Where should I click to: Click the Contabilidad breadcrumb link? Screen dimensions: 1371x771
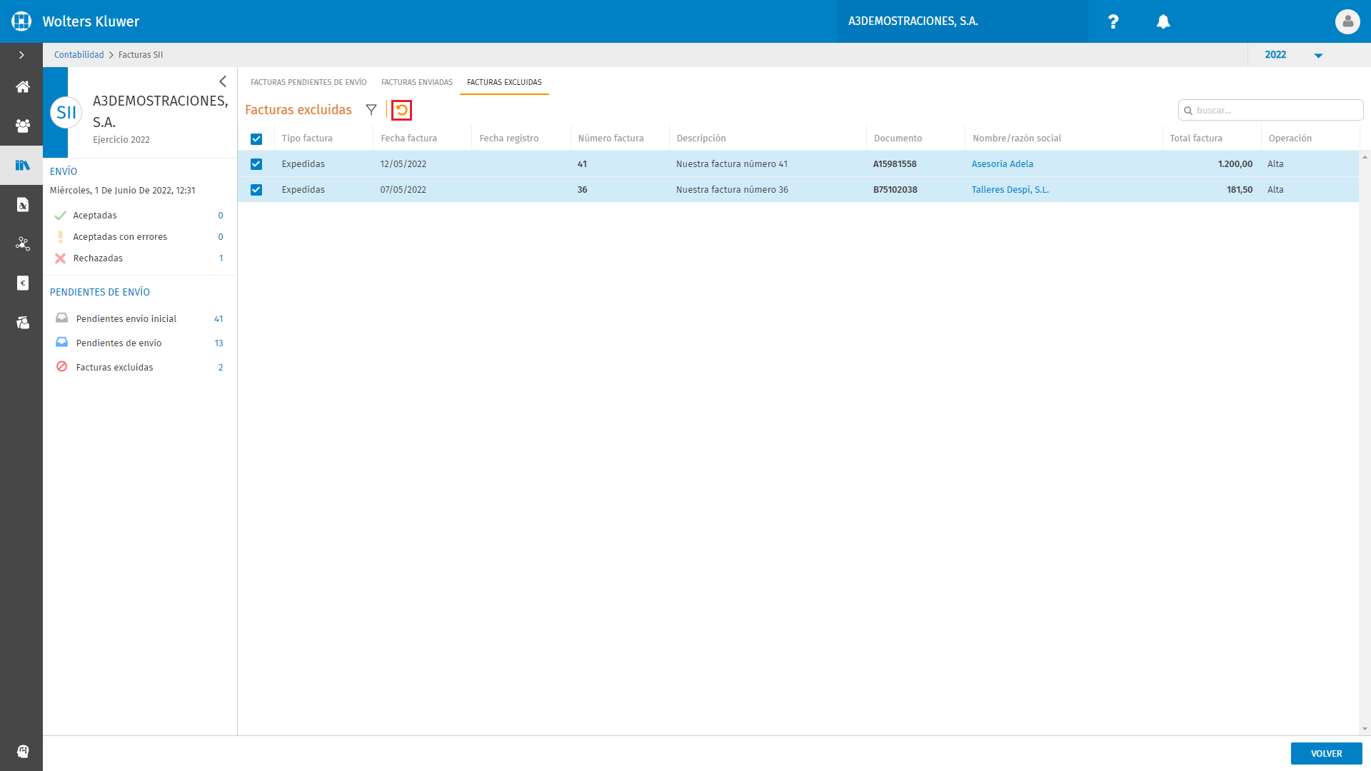tap(79, 55)
